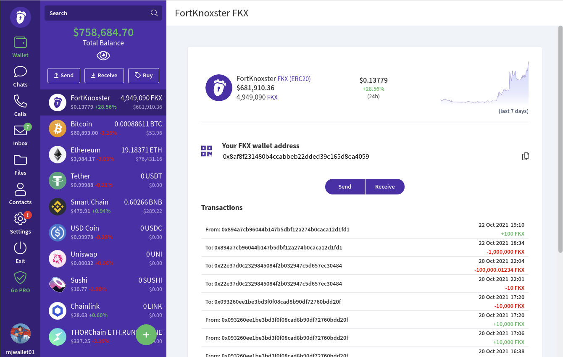The image size is (563, 357).
Task: Click the Buy button
Action: [x=144, y=75]
